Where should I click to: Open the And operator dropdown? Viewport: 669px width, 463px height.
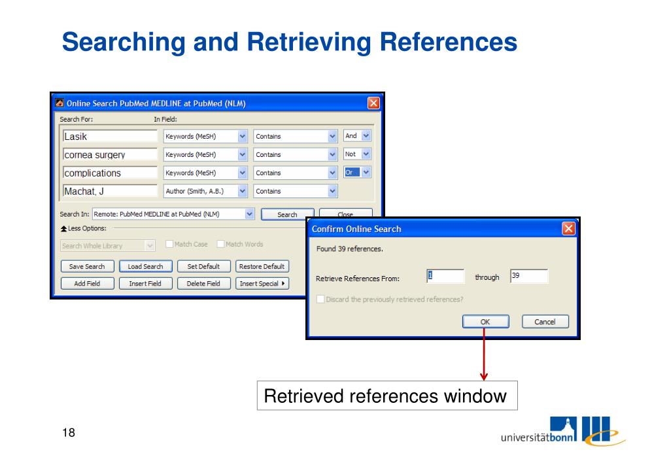point(366,136)
